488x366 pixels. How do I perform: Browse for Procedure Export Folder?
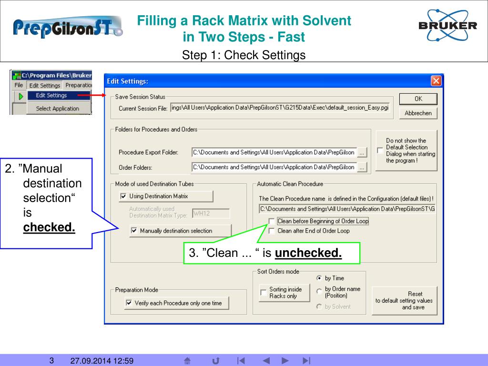click(x=362, y=152)
